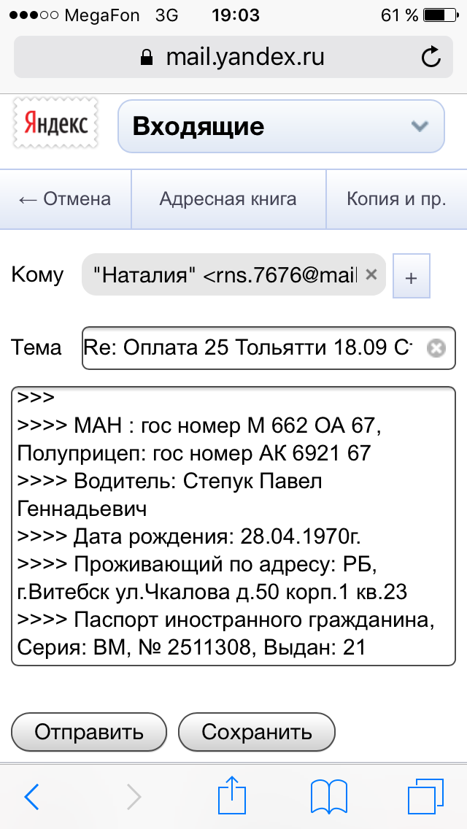Tap the Яндекс logo
Image resolution: width=467 pixels, height=829 pixels.
point(55,124)
